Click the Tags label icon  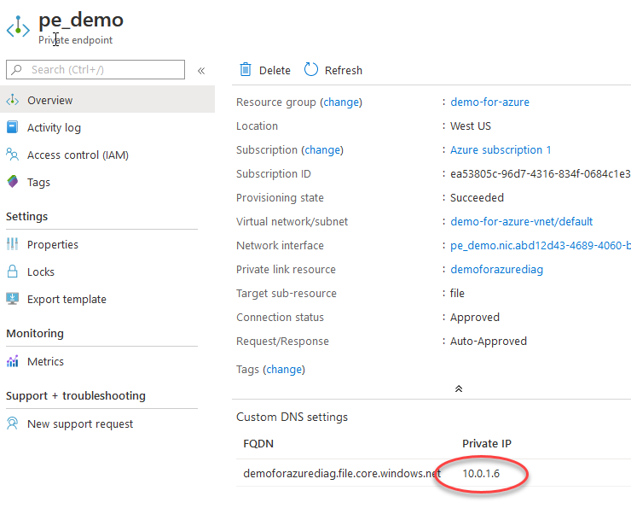pyautogui.click(x=13, y=182)
